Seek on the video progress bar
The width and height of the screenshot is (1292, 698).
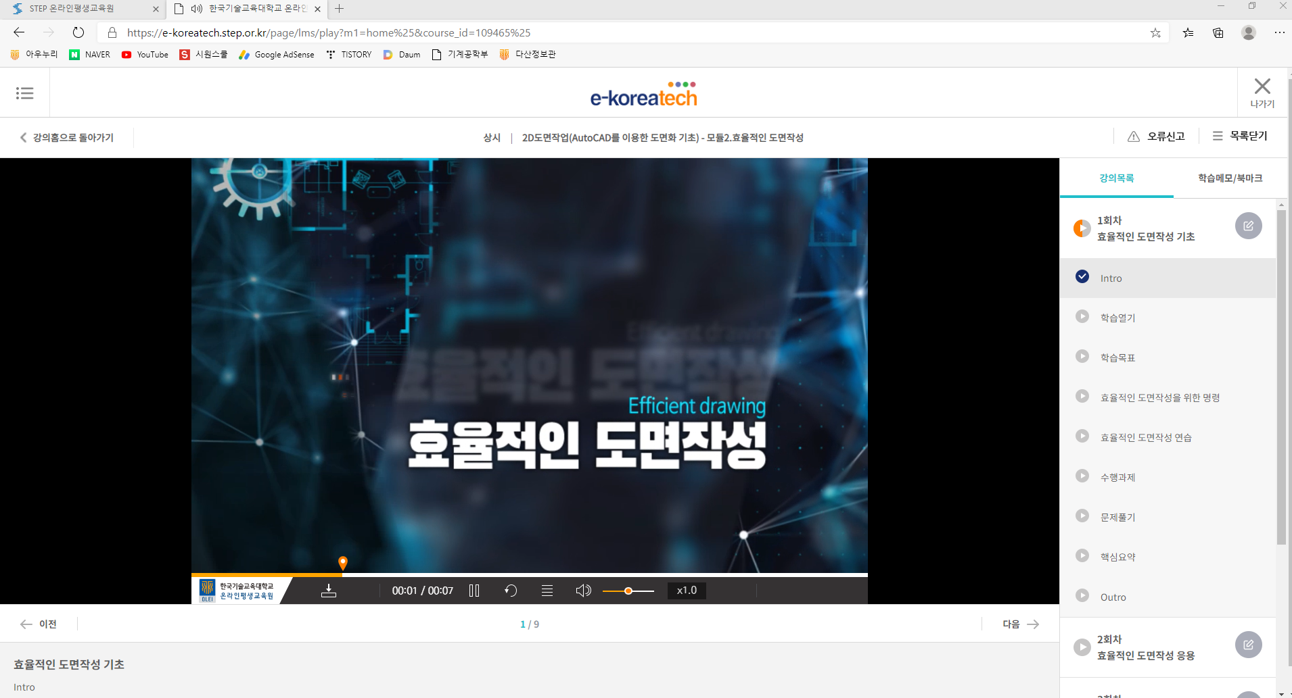pyautogui.click(x=530, y=575)
